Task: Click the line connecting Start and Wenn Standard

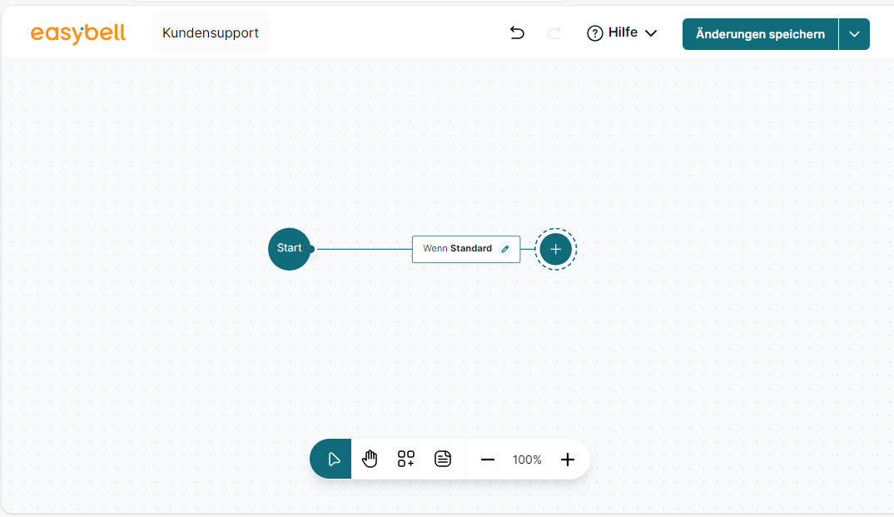Action: click(363, 249)
